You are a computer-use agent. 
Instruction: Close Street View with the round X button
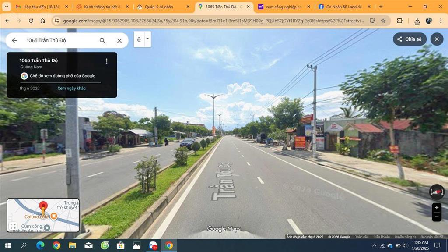[437, 39]
